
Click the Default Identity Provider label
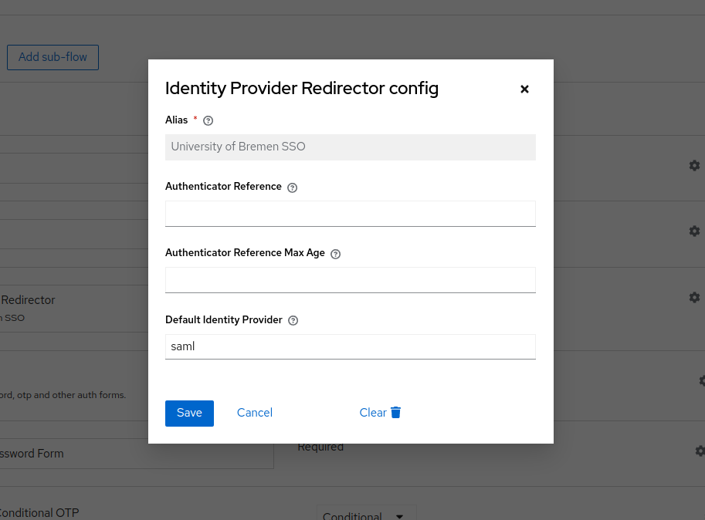pyautogui.click(x=224, y=319)
